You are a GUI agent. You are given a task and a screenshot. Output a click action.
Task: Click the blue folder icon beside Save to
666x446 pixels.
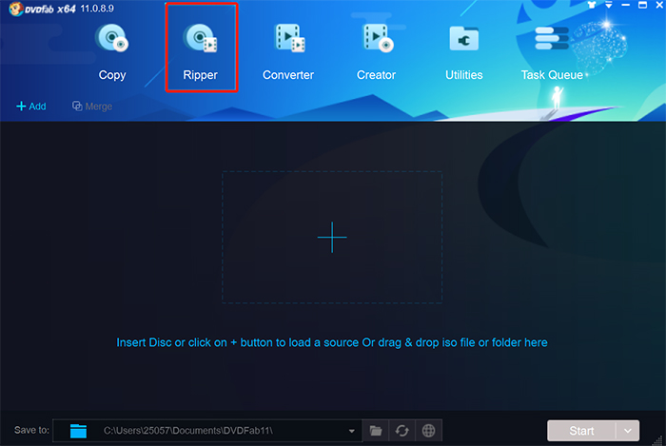(x=78, y=431)
